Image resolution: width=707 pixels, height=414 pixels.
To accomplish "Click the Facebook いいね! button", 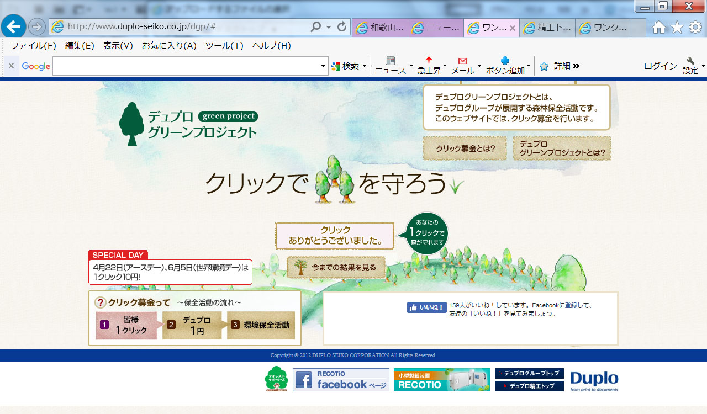I will click(x=426, y=308).
